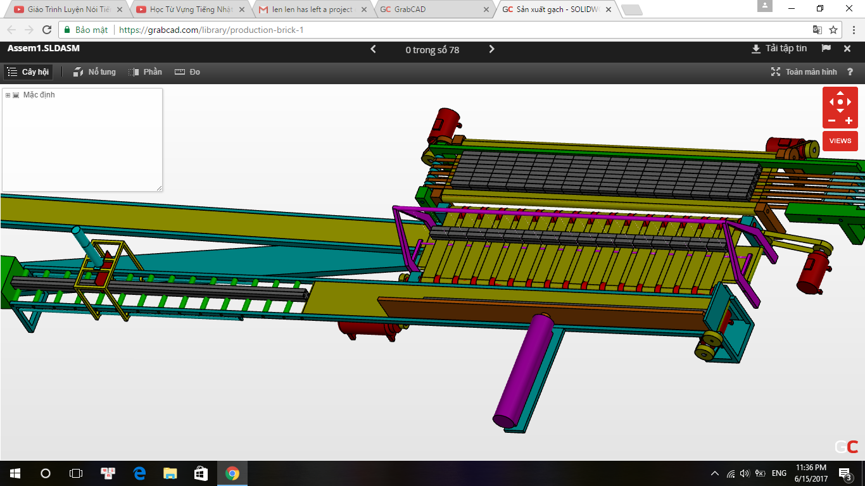This screenshot has height=486, width=865.
Task: Go to the next file arrow
Action: 492,49
